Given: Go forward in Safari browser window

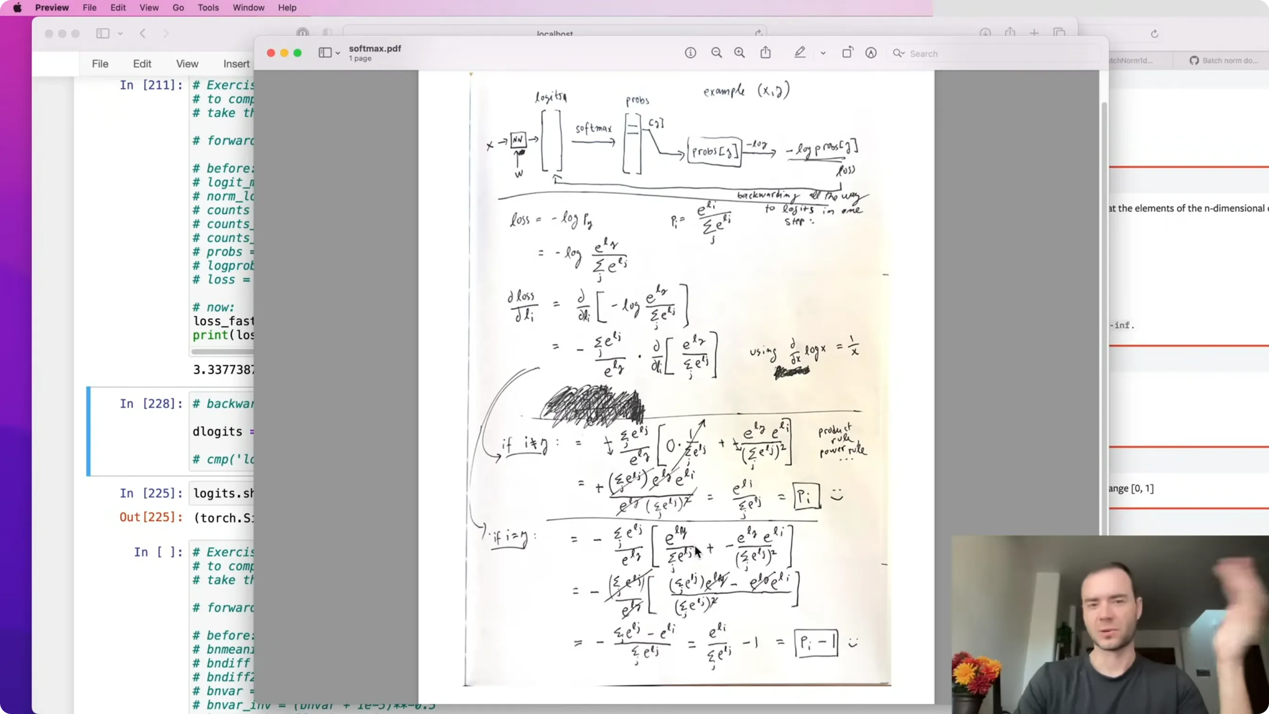Looking at the screenshot, I should [166, 34].
